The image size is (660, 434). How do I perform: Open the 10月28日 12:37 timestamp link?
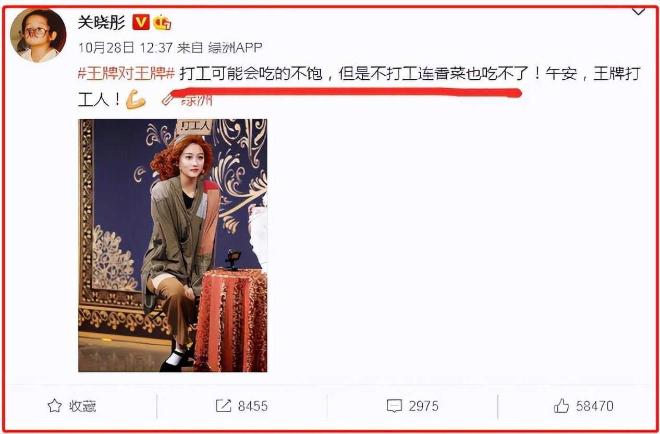[x=125, y=48]
